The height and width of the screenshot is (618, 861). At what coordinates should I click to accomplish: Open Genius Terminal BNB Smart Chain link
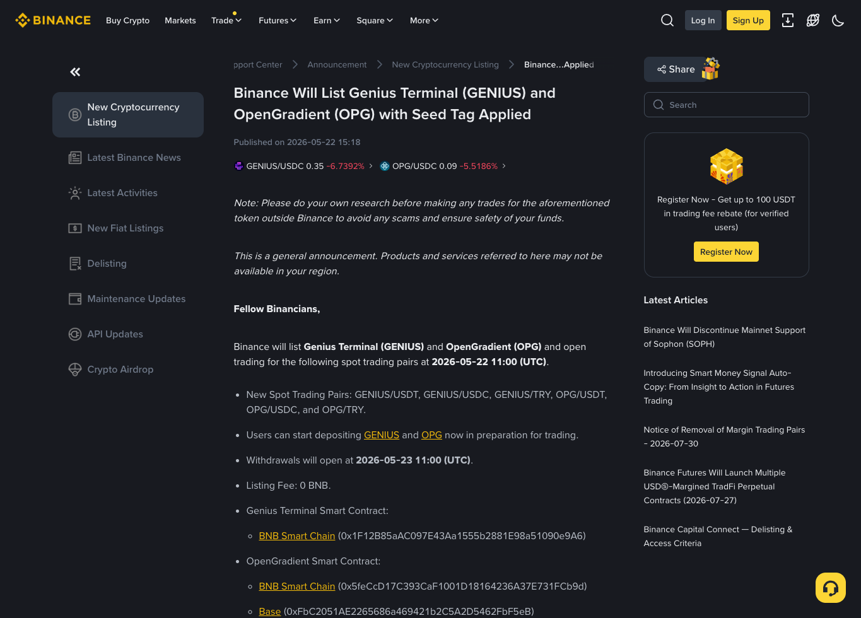coord(297,536)
